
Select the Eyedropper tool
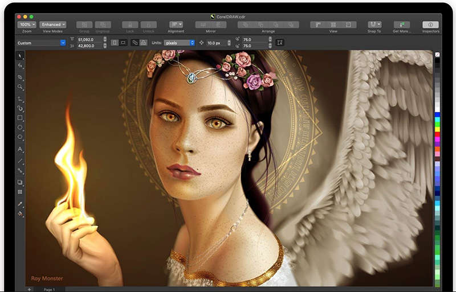pyautogui.click(x=20, y=204)
